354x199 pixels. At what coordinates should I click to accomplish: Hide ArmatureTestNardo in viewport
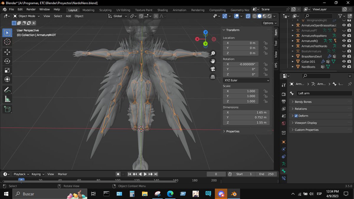(344, 46)
